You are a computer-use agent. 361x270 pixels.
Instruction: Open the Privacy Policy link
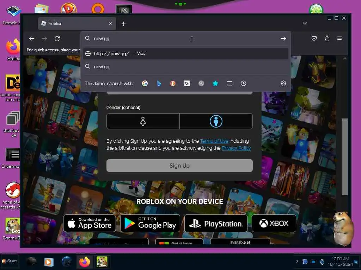tap(236, 148)
